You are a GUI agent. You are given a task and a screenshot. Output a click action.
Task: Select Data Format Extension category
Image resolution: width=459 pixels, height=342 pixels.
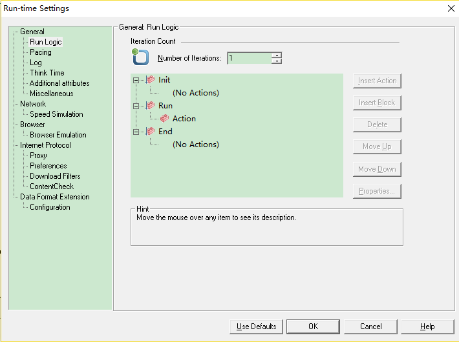point(55,197)
